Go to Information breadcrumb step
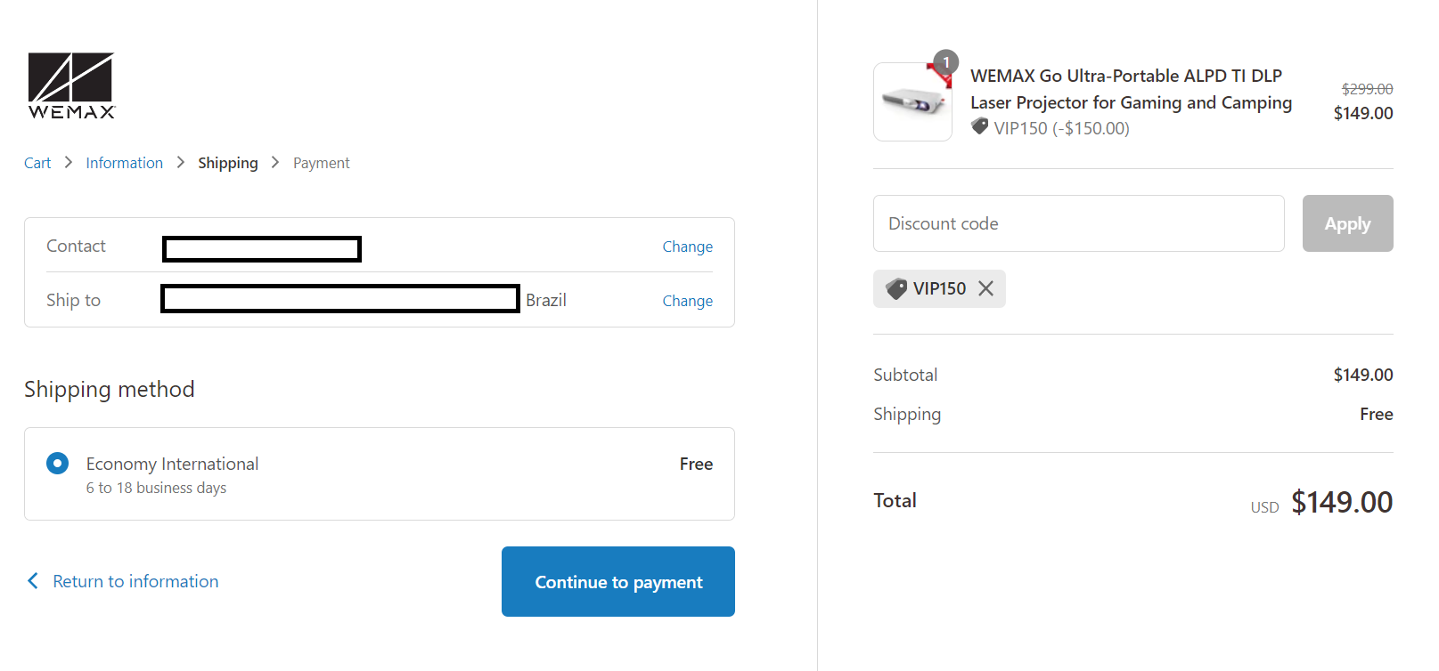Viewport: 1439px width, 671px height. pos(124,163)
